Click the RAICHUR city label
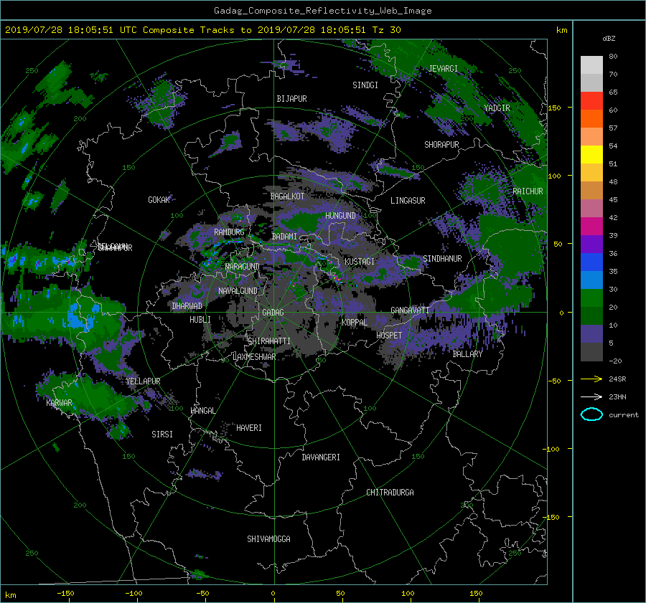This screenshot has height=603, width=646. pyautogui.click(x=528, y=191)
